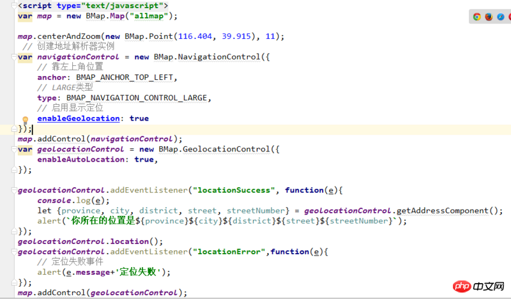The image size is (511, 299).
Task: Collapse the locationSuccess listener block
Action: 14,190
